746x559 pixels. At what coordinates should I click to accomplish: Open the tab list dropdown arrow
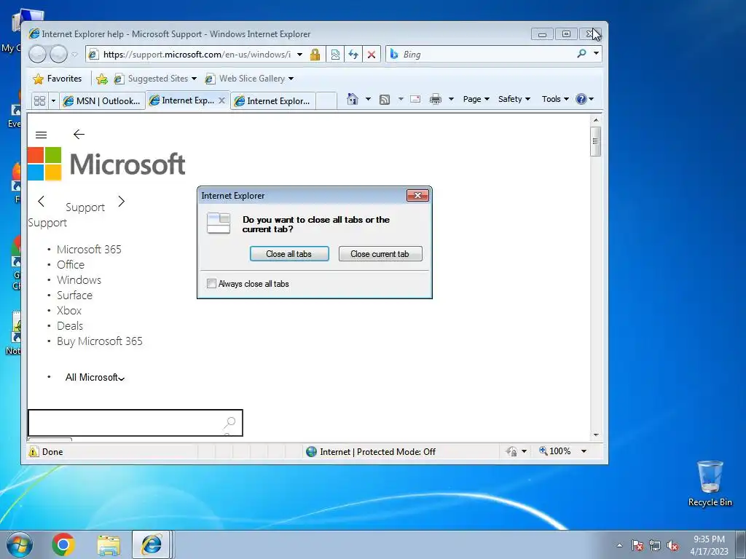(x=53, y=100)
